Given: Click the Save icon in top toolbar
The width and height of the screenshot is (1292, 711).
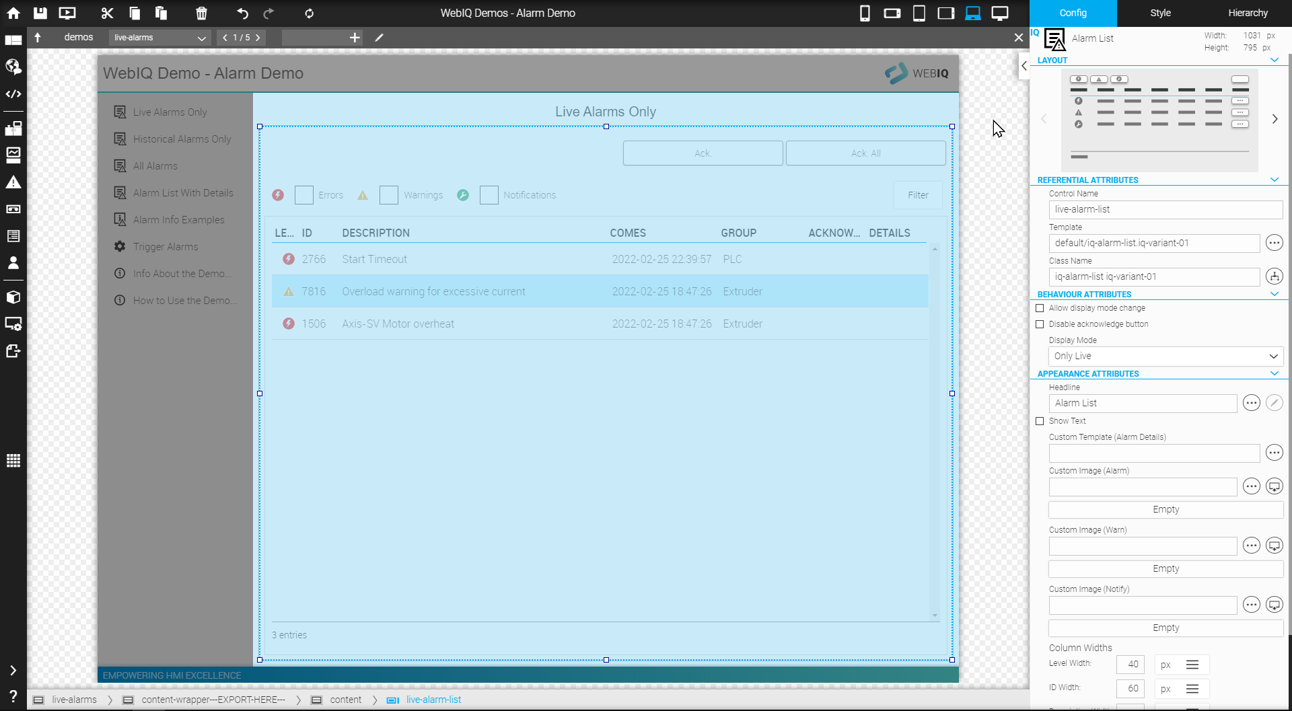Looking at the screenshot, I should [x=40, y=13].
